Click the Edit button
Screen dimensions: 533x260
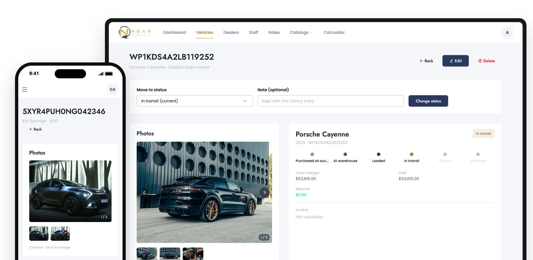click(x=455, y=61)
